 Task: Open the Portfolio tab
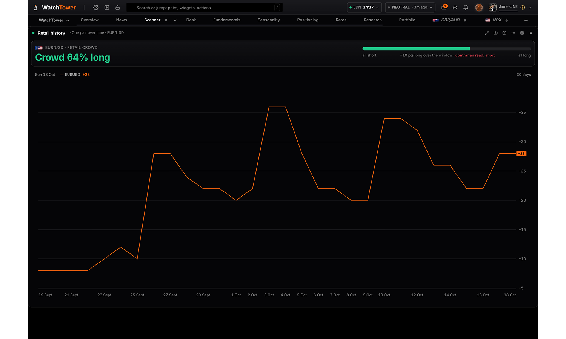pos(407,20)
